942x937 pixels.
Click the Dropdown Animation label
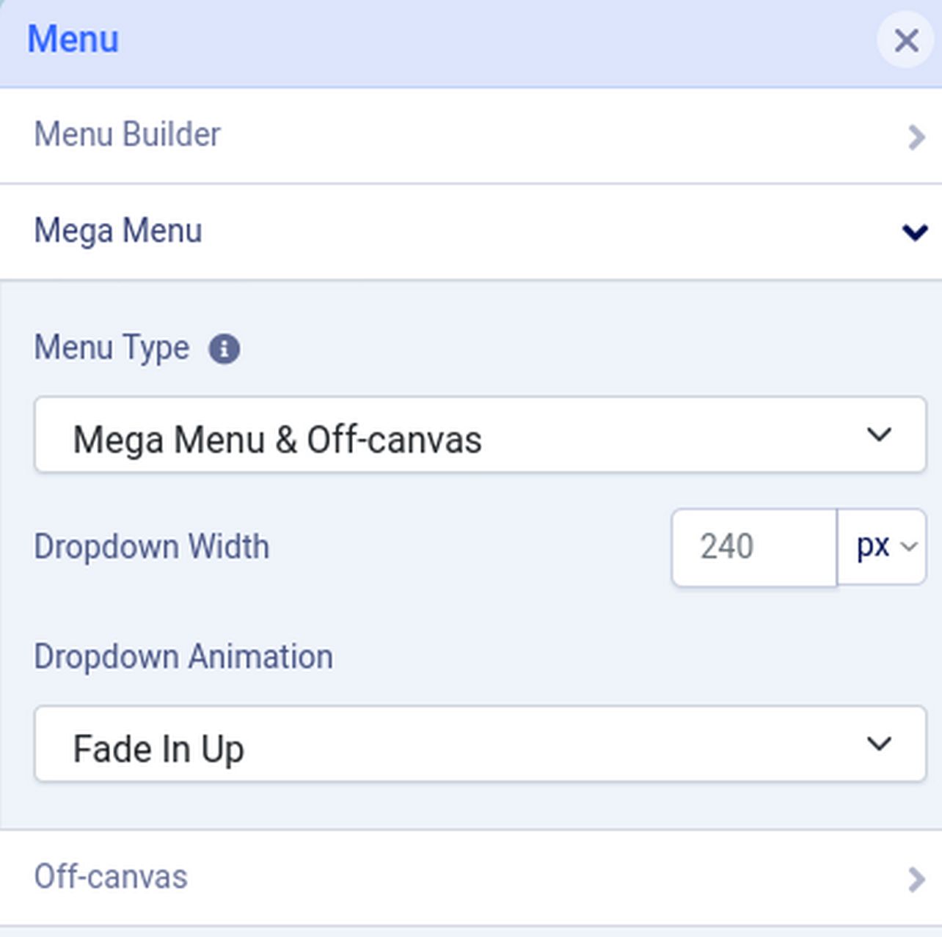(183, 657)
